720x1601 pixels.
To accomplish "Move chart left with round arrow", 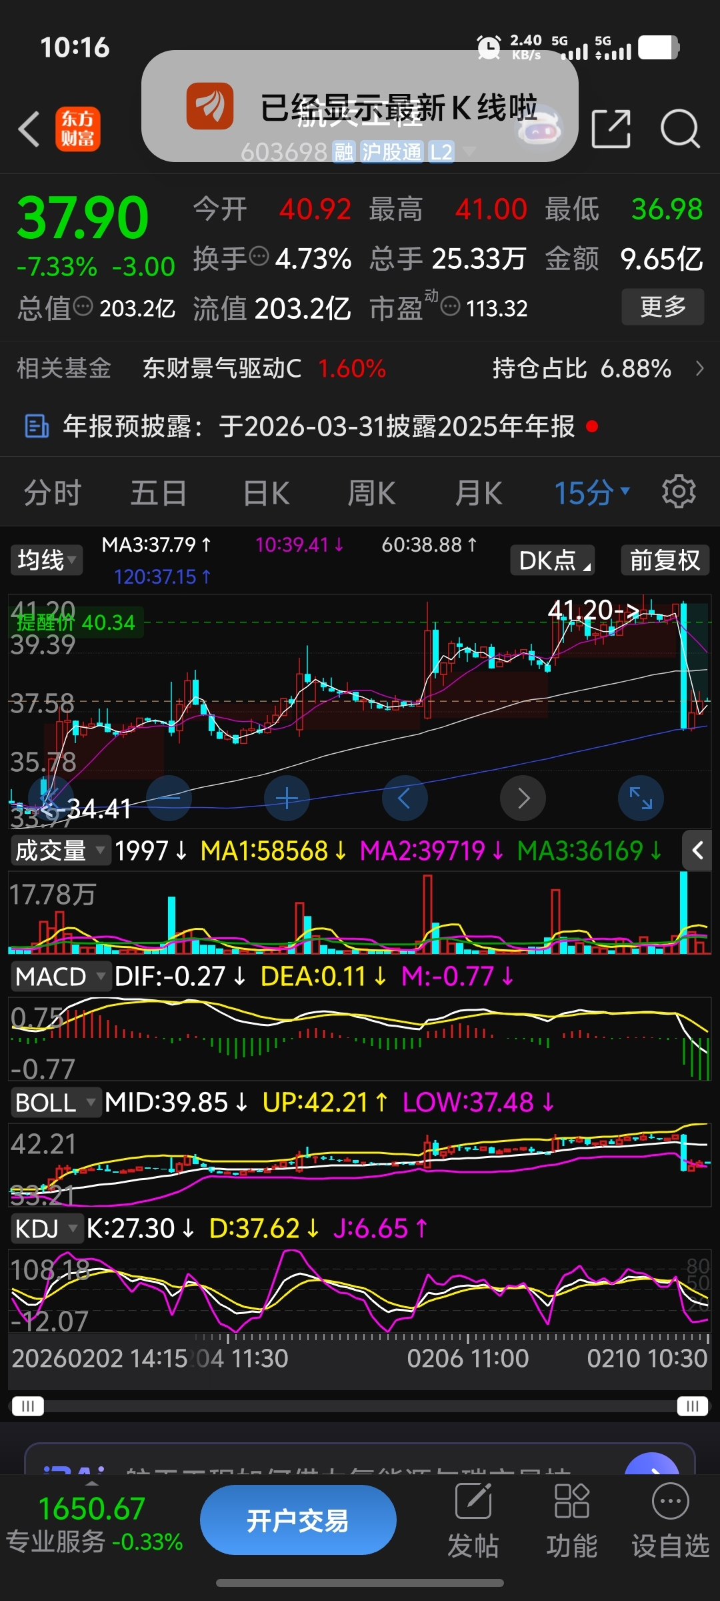I will click(405, 798).
